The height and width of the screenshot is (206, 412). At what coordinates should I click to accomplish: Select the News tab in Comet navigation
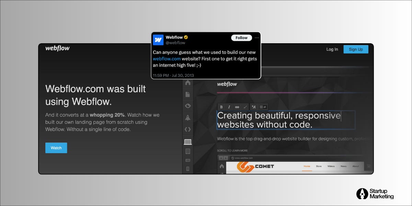pyautogui.click(x=343, y=166)
